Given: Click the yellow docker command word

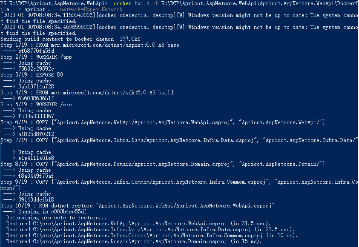Looking at the screenshot, I should [x=123, y=3].
